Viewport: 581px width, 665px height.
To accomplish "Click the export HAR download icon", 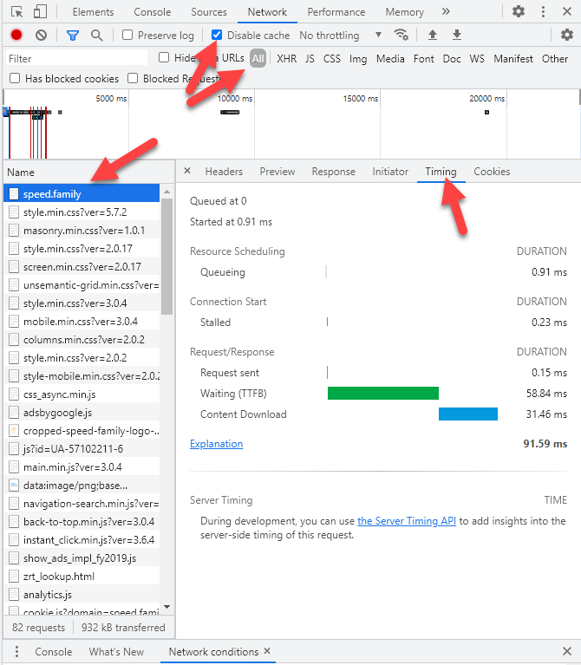I will click(x=457, y=36).
